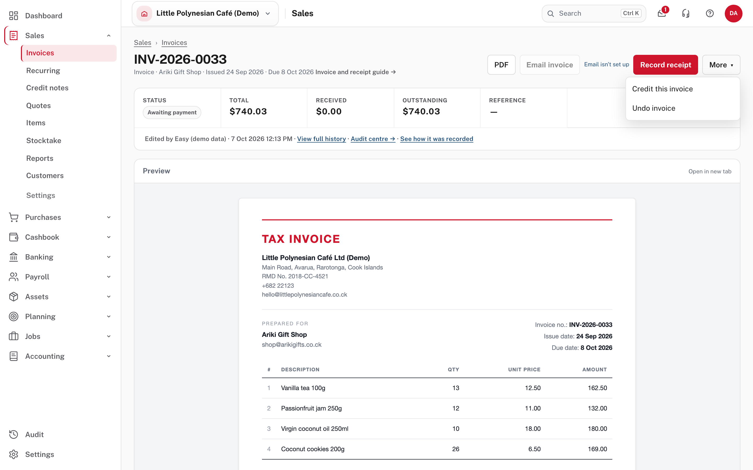753x470 pixels.
Task: Click the Jobs briefcase icon
Action: click(13, 336)
